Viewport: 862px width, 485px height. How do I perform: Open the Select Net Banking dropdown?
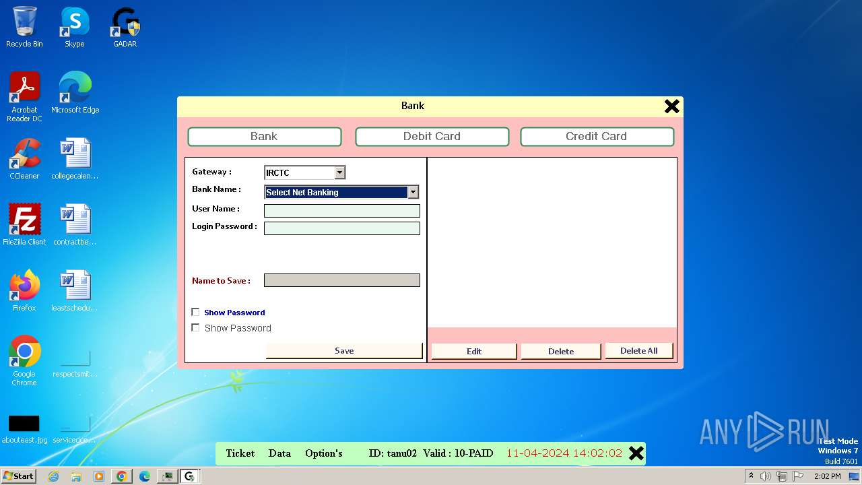(413, 192)
